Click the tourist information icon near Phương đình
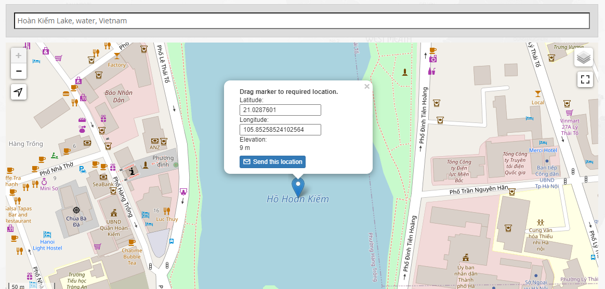 tap(133, 171)
